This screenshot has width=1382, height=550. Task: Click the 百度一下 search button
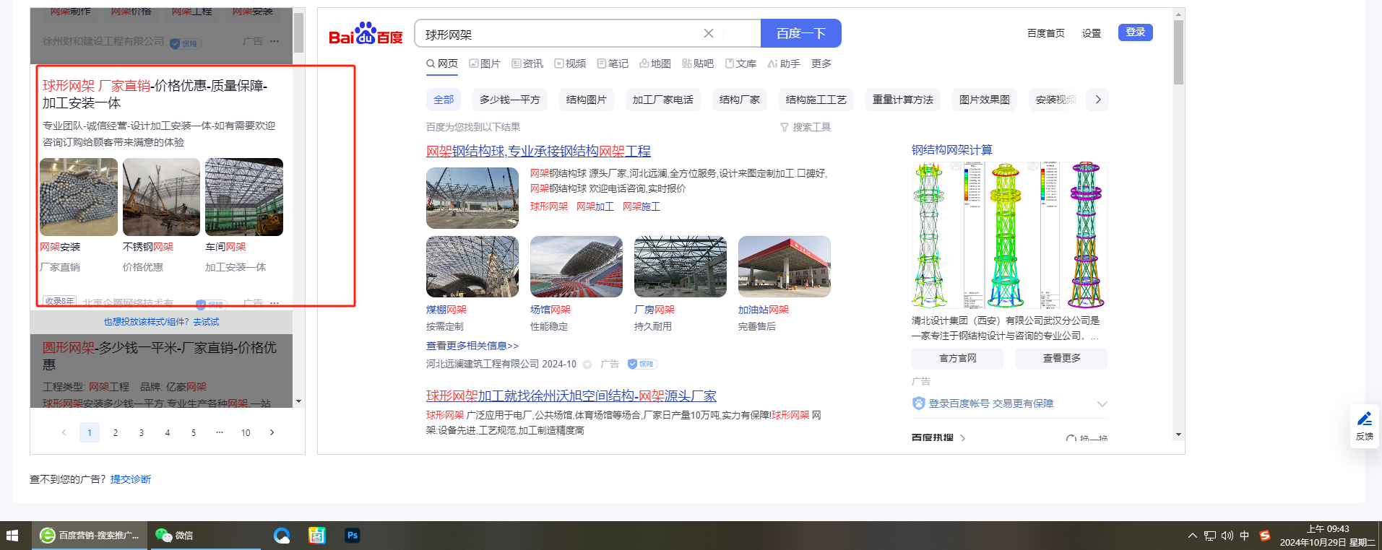pos(801,33)
